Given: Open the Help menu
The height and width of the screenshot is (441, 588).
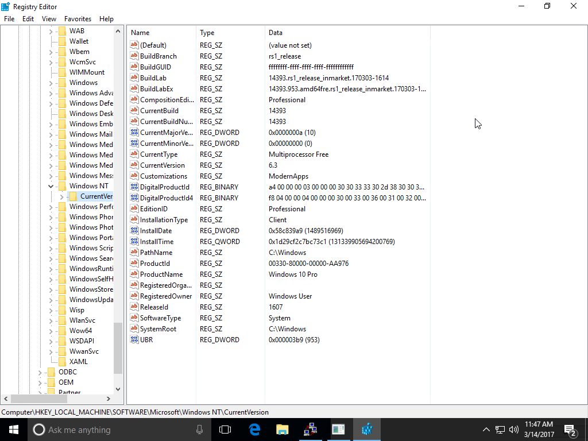Looking at the screenshot, I should coord(106,19).
